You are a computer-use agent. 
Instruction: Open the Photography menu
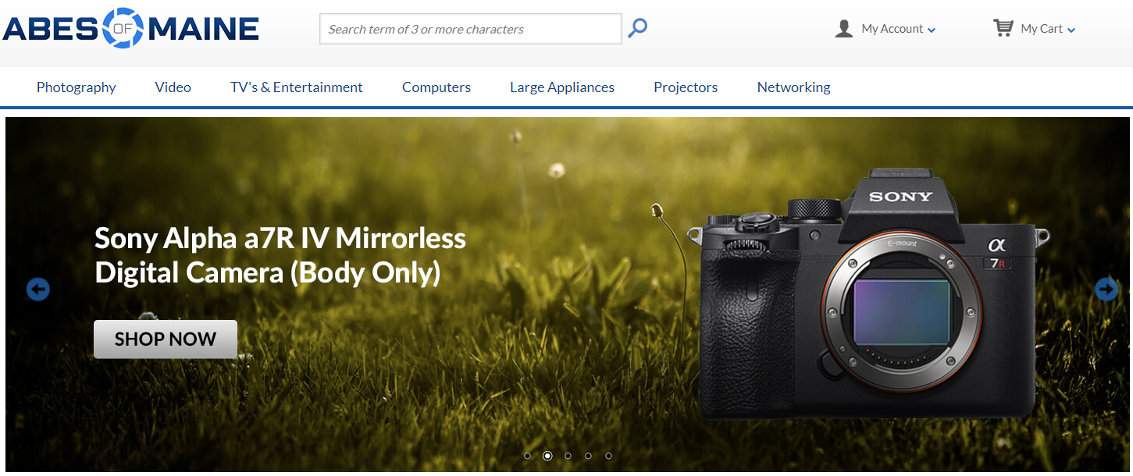76,87
